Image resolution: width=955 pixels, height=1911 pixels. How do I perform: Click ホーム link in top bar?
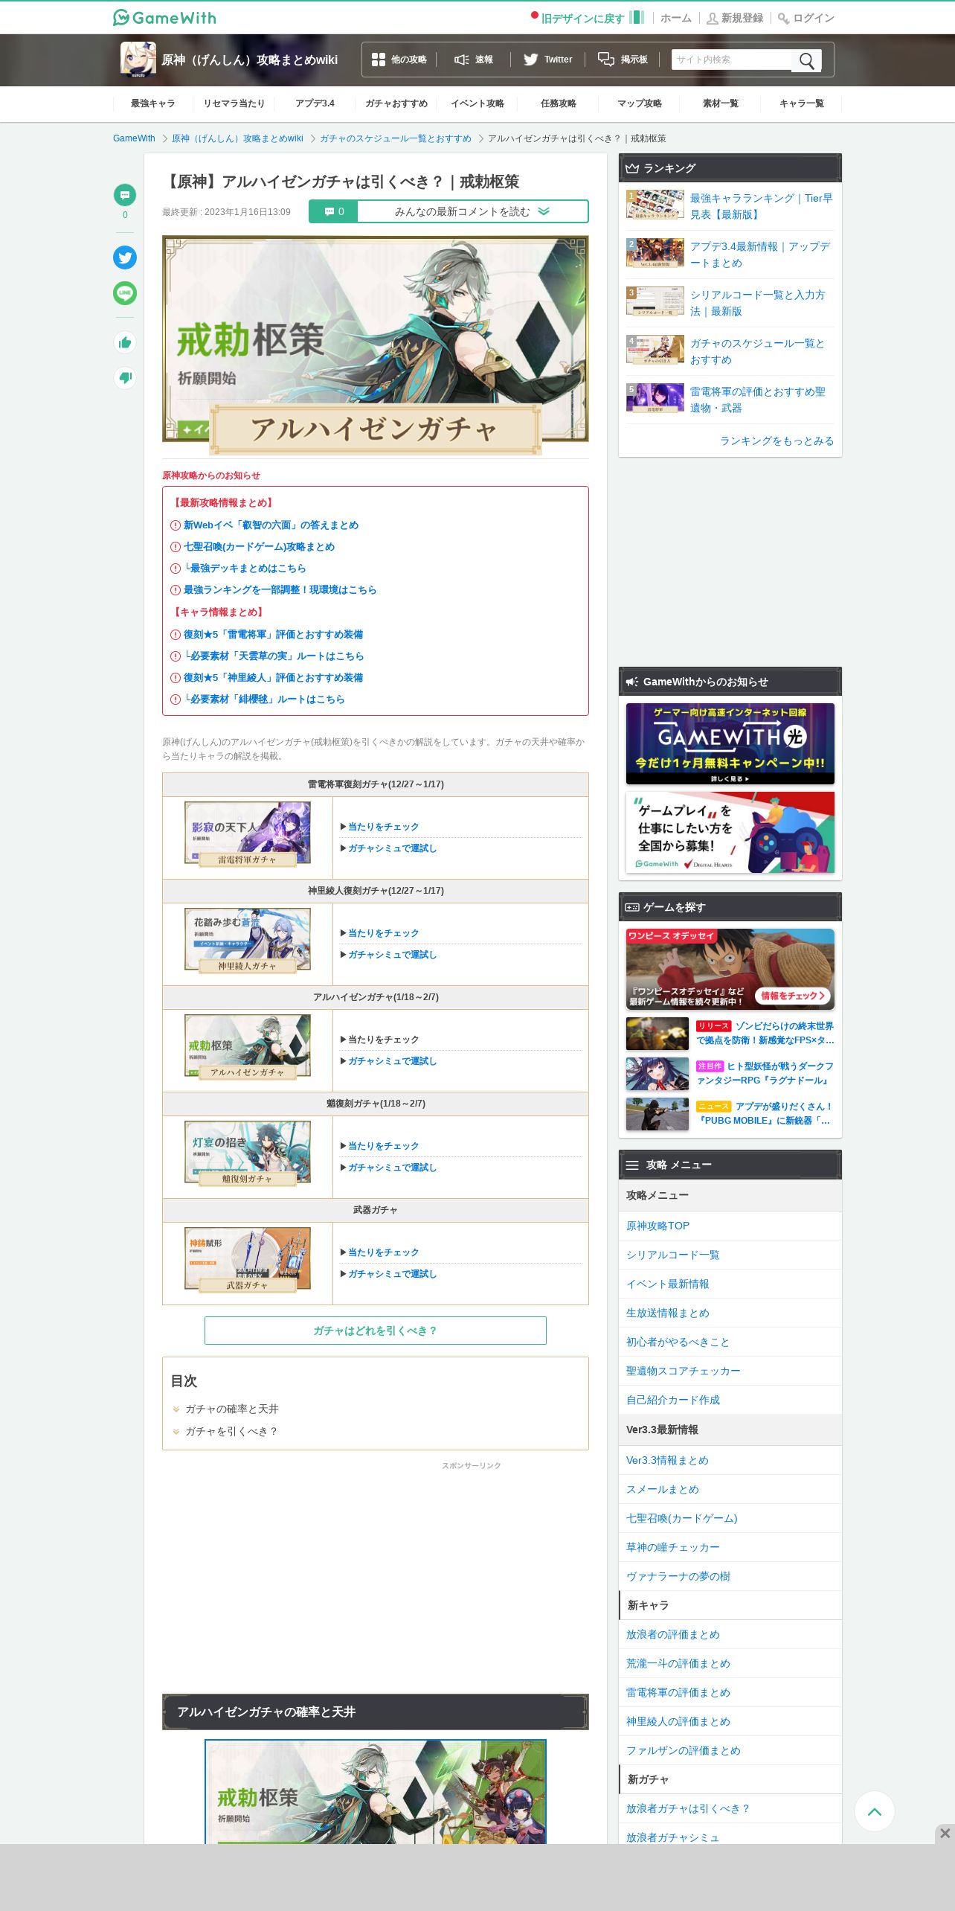point(676,18)
